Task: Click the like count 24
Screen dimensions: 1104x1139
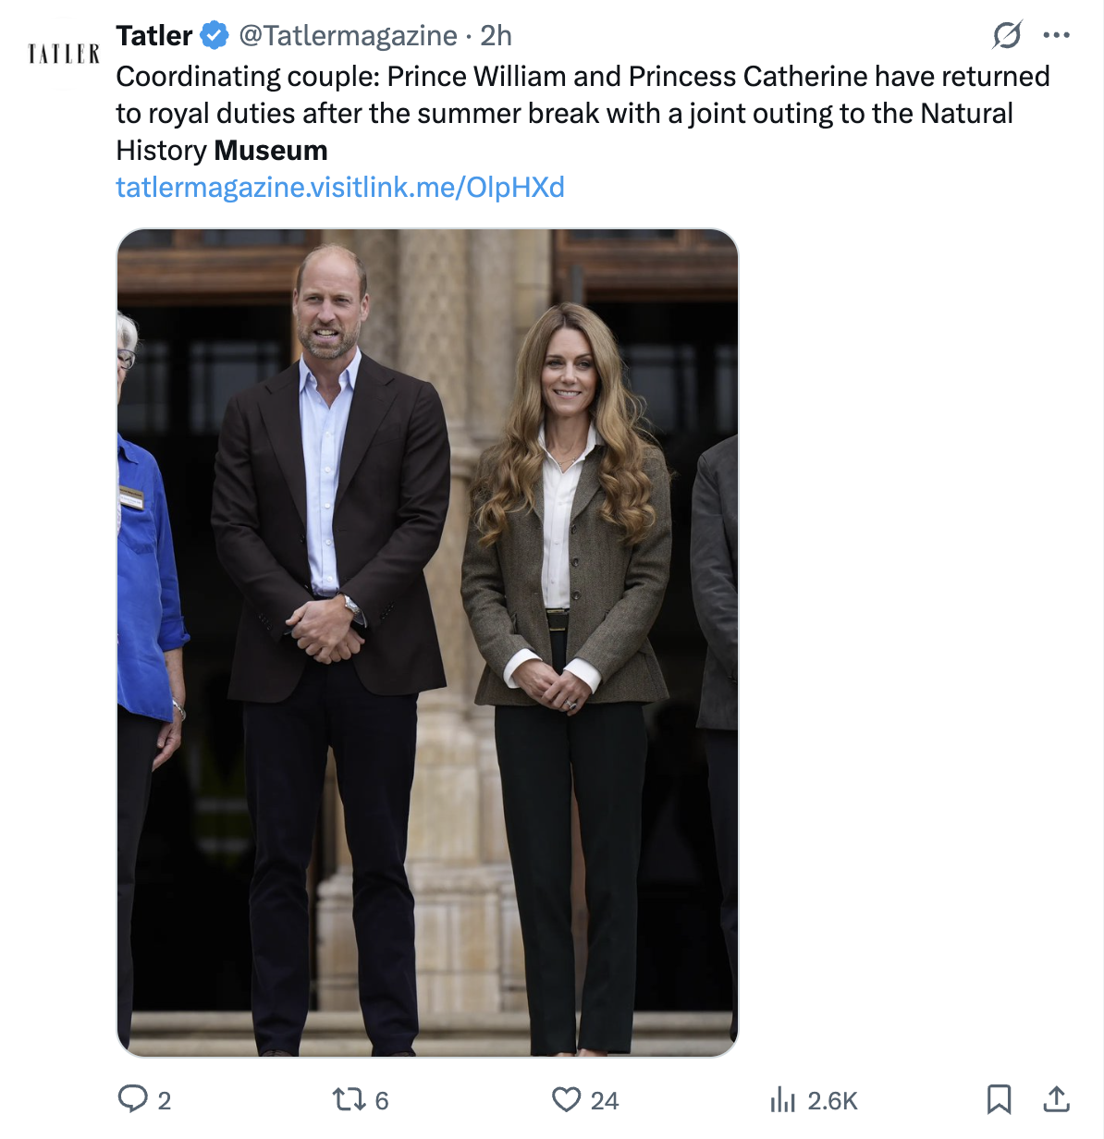Action: [605, 1101]
